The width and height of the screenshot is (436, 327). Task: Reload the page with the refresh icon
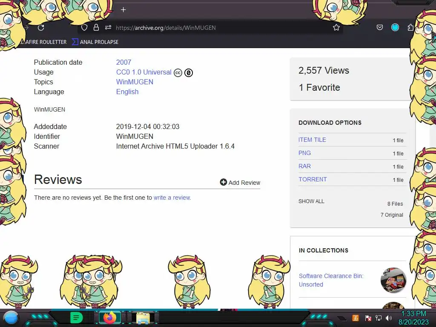pos(41,28)
